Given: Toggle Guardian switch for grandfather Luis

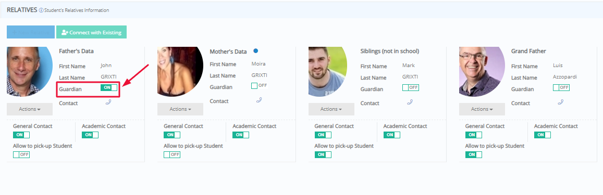Looking at the screenshot, I should pyautogui.click(x=561, y=87).
